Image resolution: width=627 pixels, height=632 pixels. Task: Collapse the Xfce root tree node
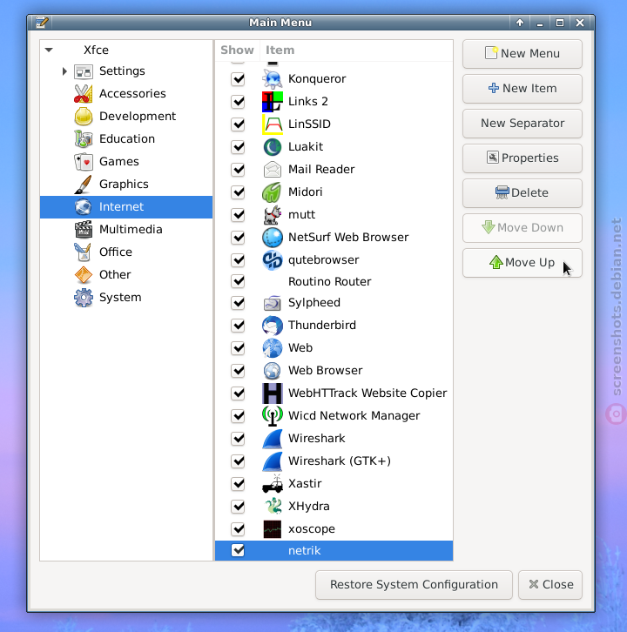[49, 50]
